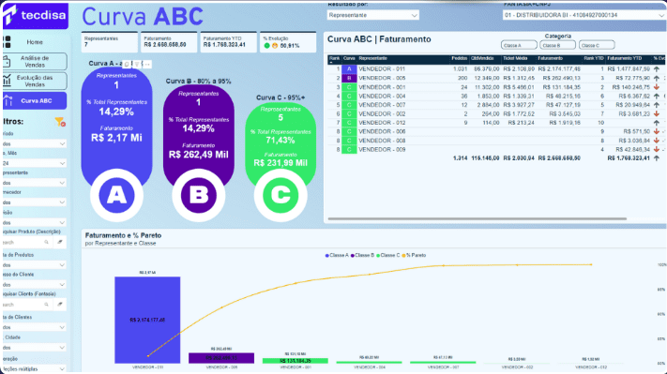Open Análise de Vendas page
Viewport: 667px width, 374px height.
pos(35,62)
